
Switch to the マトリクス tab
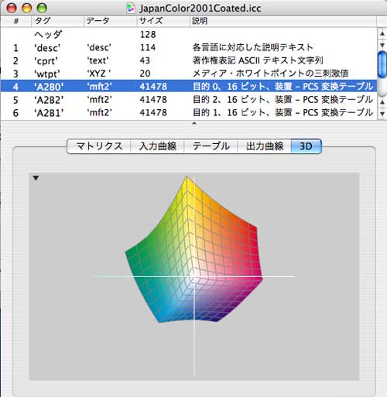[99, 146]
